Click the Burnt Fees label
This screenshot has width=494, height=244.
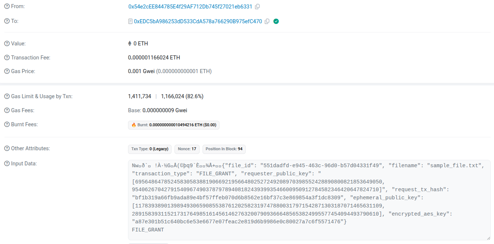[24, 124]
